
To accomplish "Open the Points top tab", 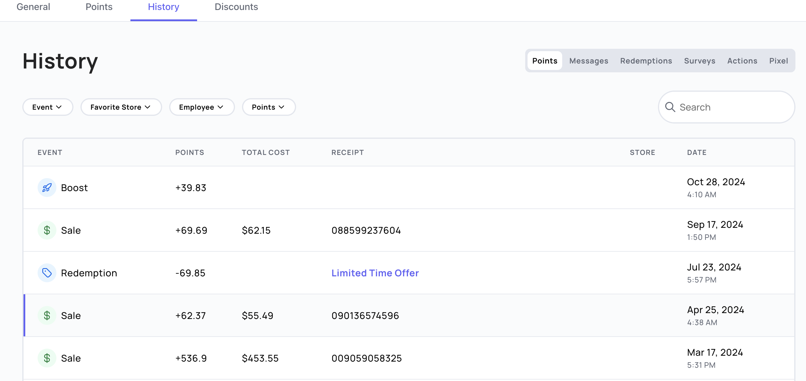I will (99, 7).
